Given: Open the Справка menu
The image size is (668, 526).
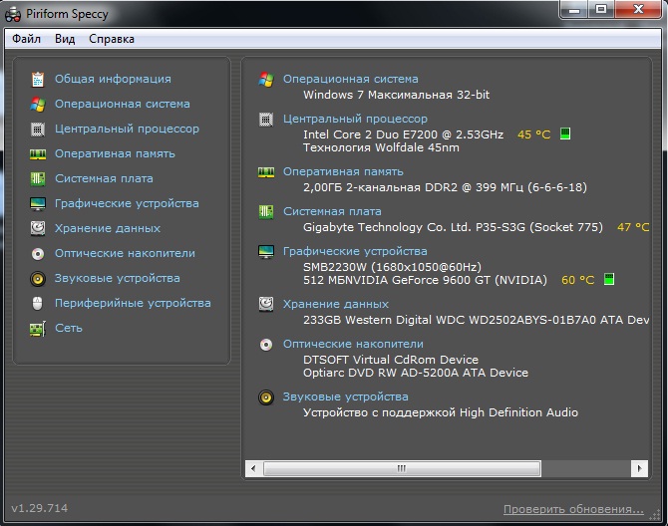Looking at the screenshot, I should pos(111,39).
